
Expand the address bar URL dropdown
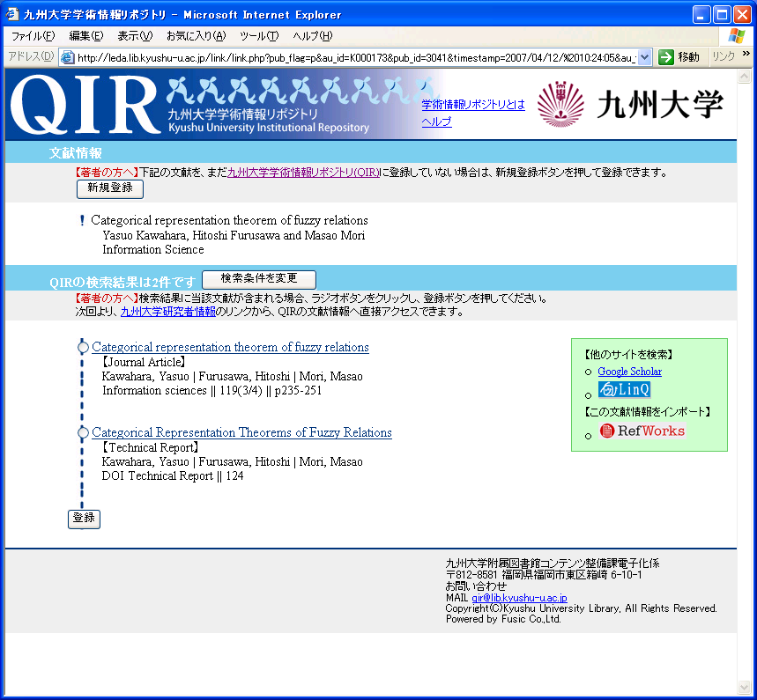644,57
